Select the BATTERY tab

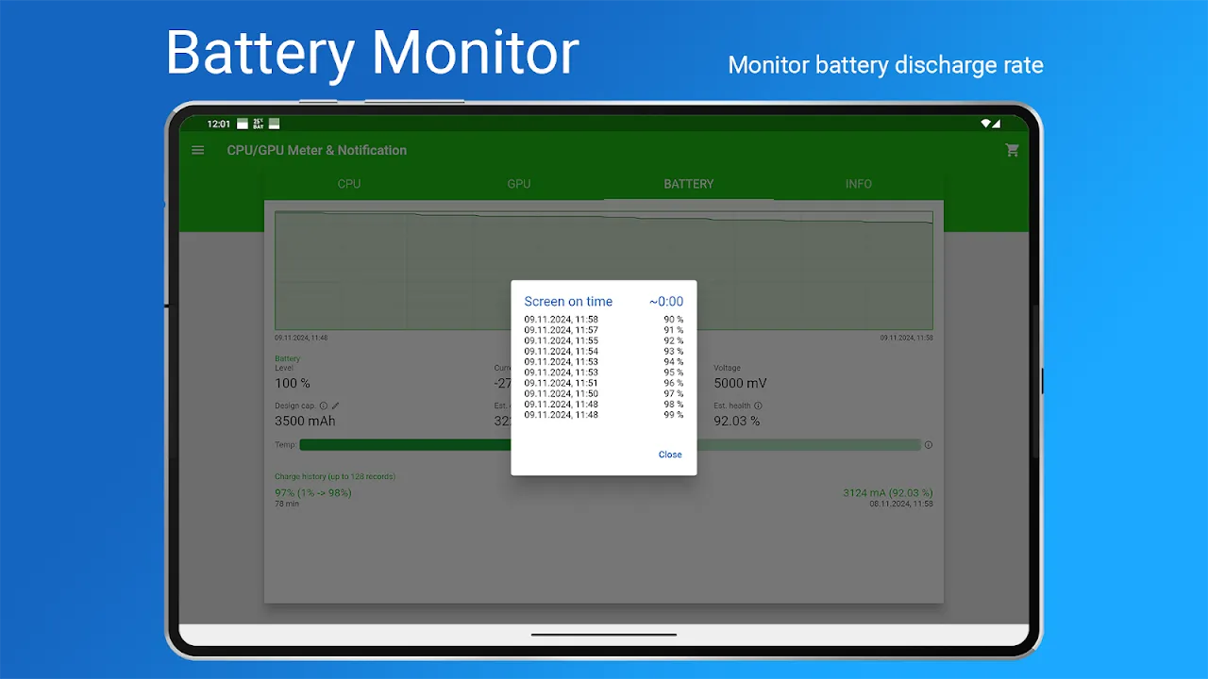tap(688, 184)
